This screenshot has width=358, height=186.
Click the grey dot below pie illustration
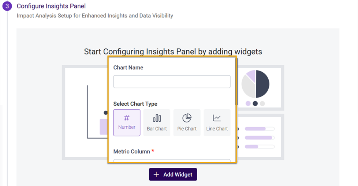coord(262,103)
